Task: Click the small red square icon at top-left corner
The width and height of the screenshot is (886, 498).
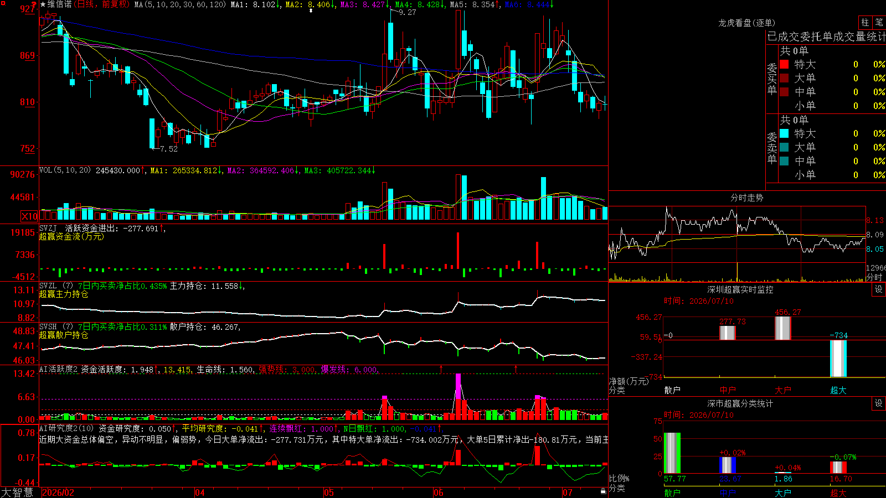Action: pyautogui.click(x=3, y=3)
